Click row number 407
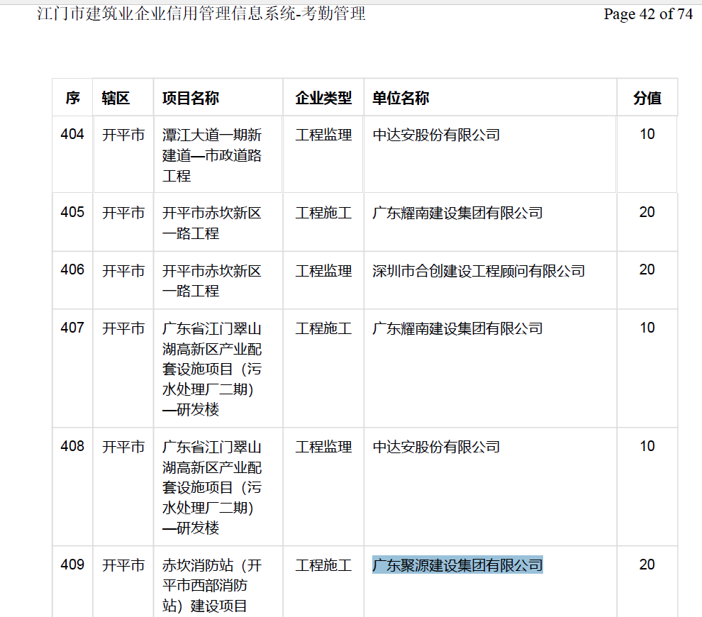The height and width of the screenshot is (617, 702). (72, 328)
